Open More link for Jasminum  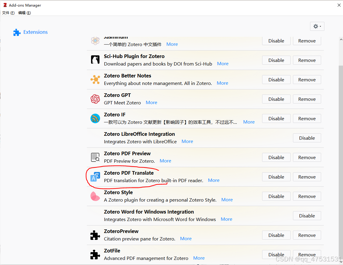click(x=172, y=44)
